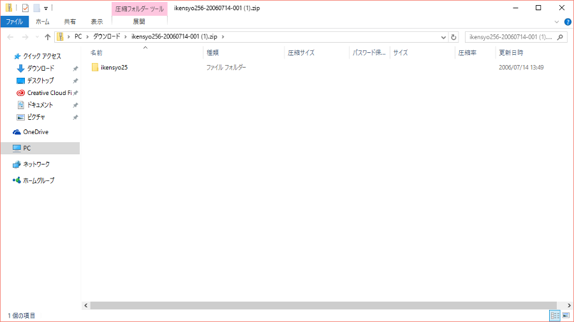Click the 1 個の項目 status text
574x322 pixels.
coord(21,316)
